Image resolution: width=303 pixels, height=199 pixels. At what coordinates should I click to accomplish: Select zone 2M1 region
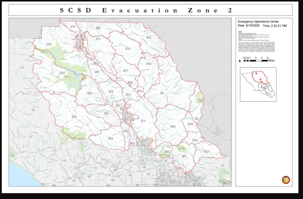click(x=173, y=126)
